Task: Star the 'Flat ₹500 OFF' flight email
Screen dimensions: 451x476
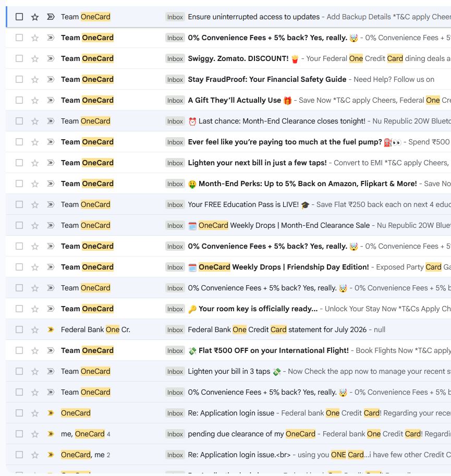Action: (x=35, y=351)
